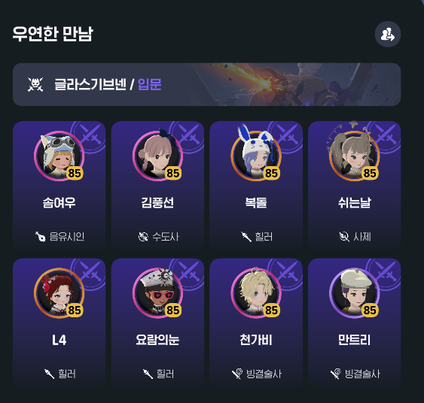The height and width of the screenshot is (403, 424).
Task: Click the 우연한 만남 title
Action: click(x=53, y=34)
